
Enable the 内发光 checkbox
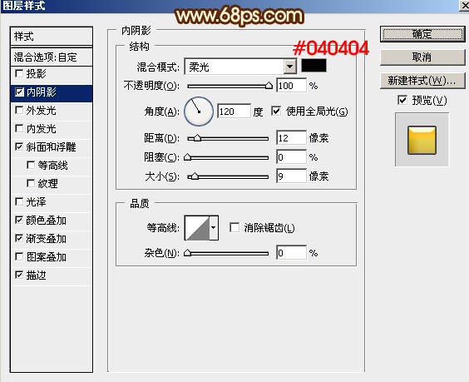pyautogui.click(x=19, y=128)
